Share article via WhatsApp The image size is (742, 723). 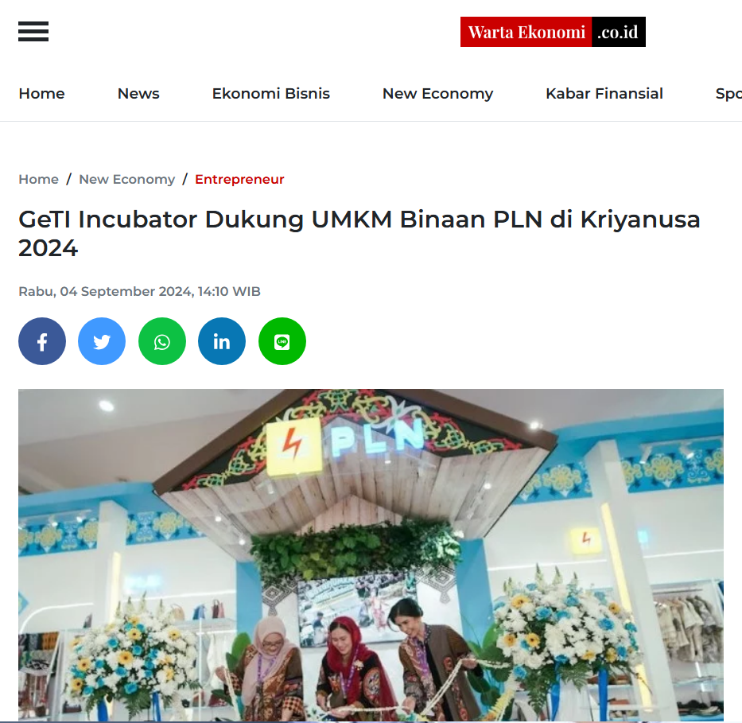tap(161, 341)
